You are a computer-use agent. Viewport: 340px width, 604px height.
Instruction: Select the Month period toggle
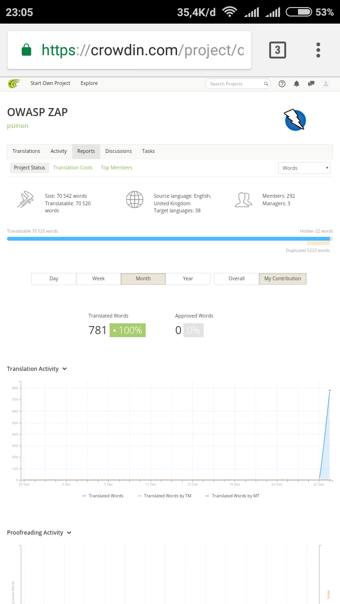tap(143, 278)
